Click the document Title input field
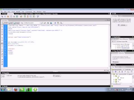 click(32, 23)
